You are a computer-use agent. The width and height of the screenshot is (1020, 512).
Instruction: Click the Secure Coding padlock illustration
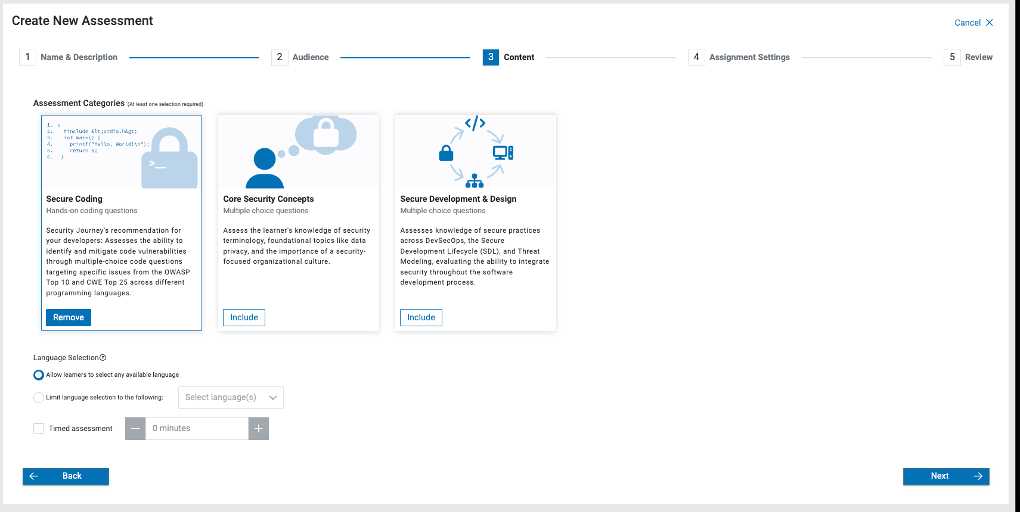point(169,158)
